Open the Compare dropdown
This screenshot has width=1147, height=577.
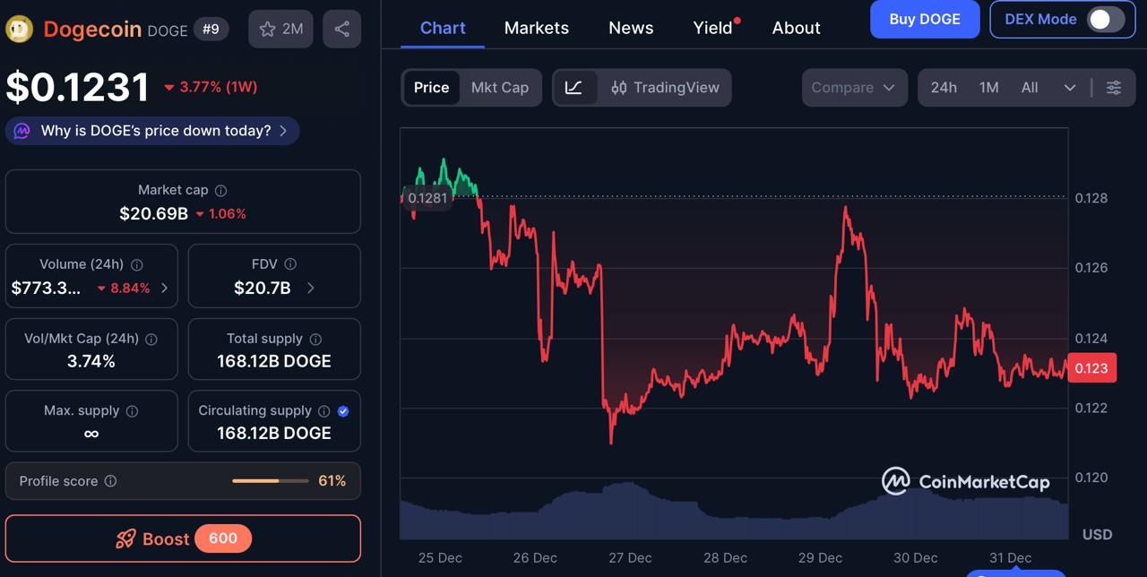click(x=853, y=87)
